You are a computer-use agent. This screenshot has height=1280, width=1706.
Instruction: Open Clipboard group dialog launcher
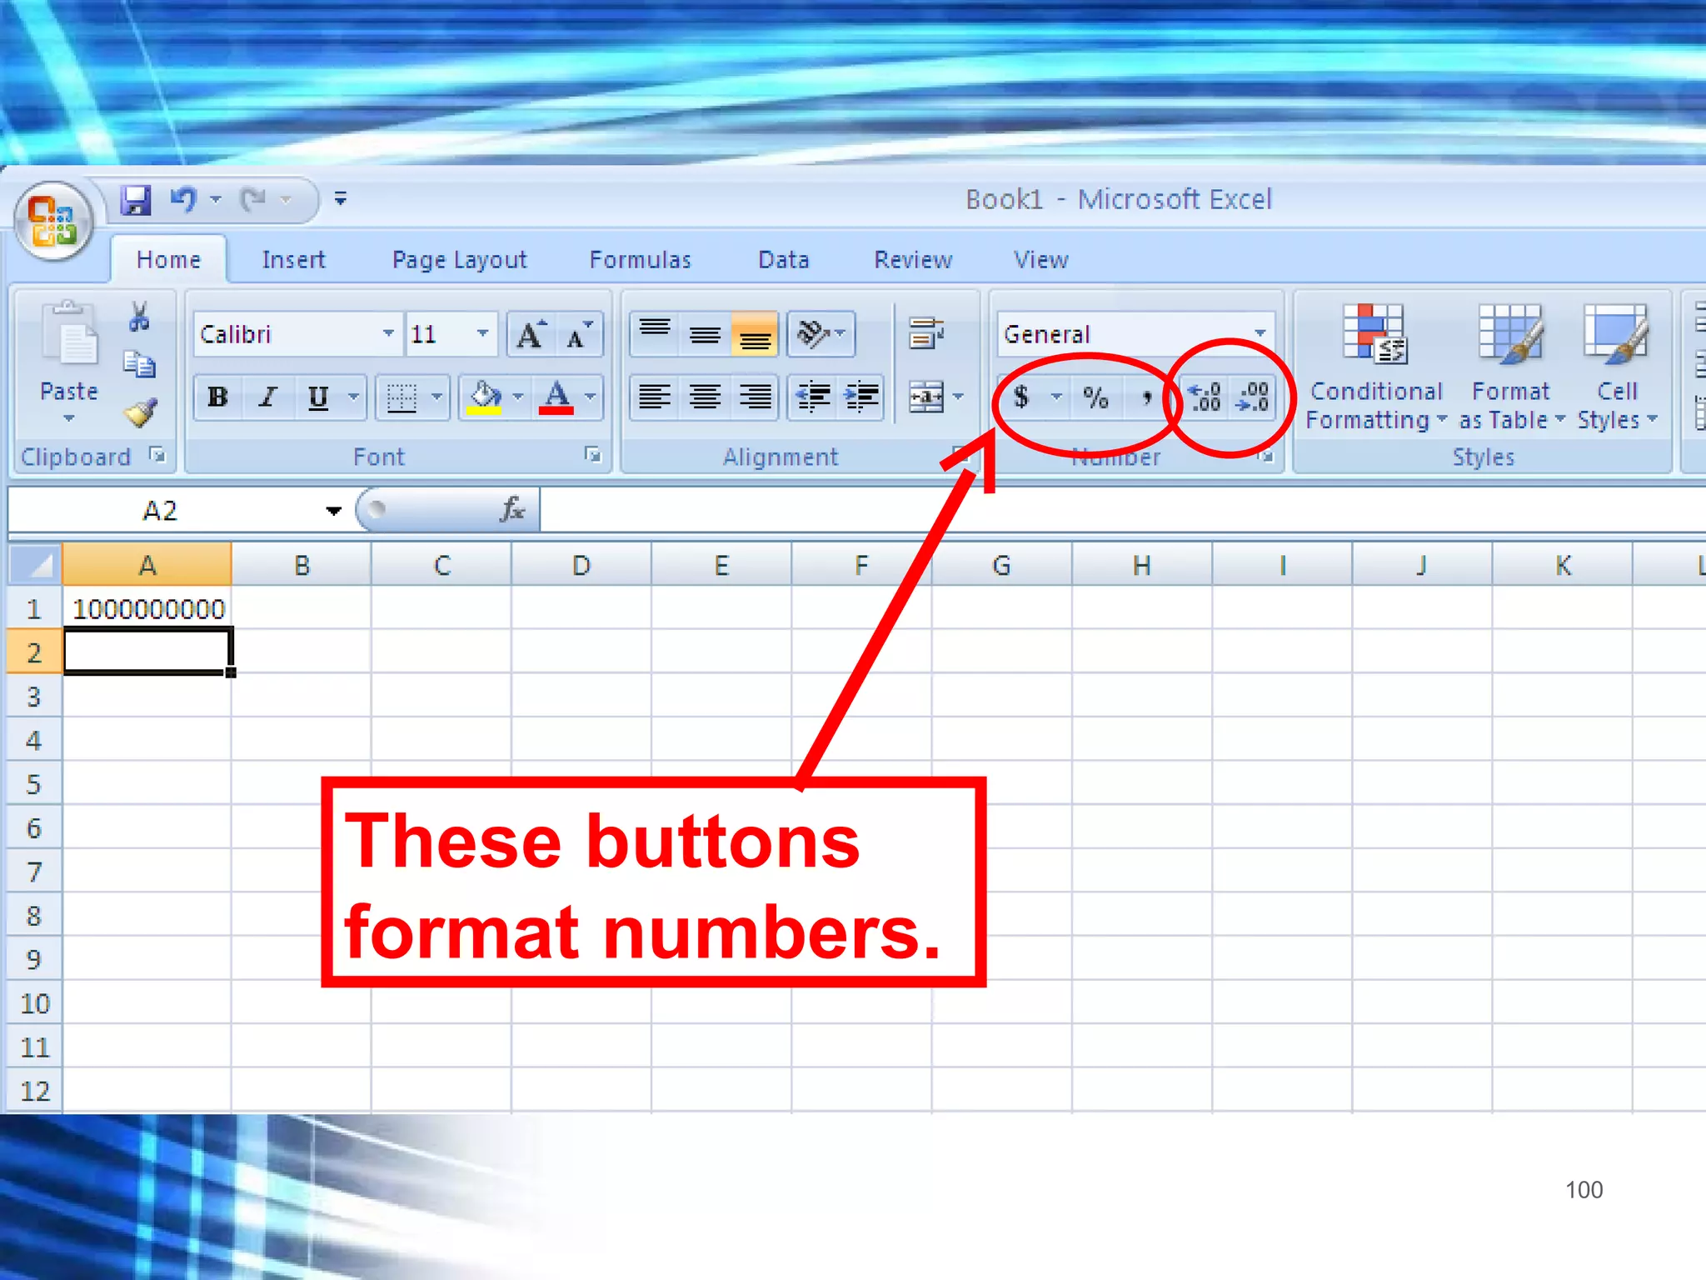tap(157, 455)
